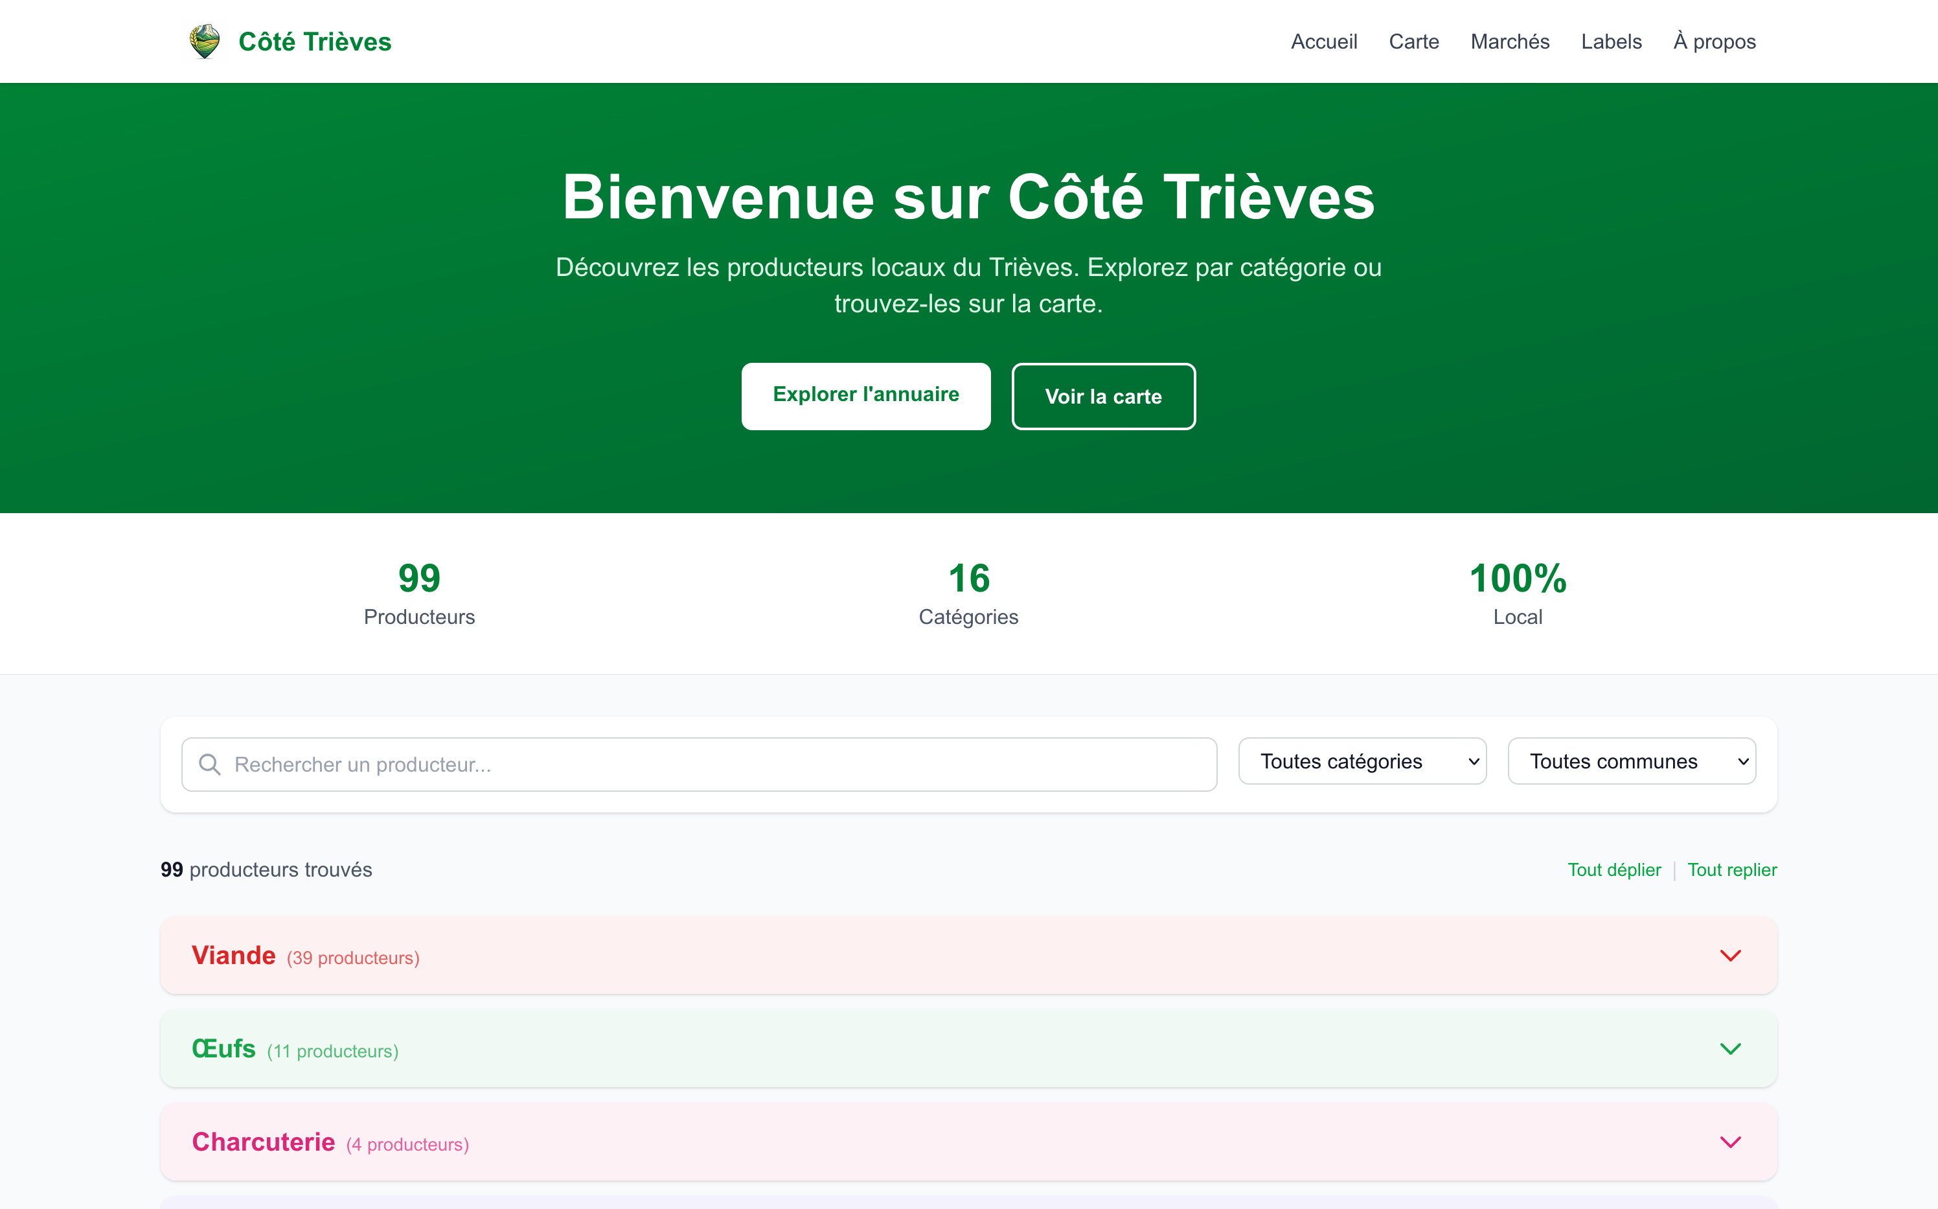Open the Toutes catégories dropdown
Viewport: 1938px width, 1209px height.
coord(1362,761)
